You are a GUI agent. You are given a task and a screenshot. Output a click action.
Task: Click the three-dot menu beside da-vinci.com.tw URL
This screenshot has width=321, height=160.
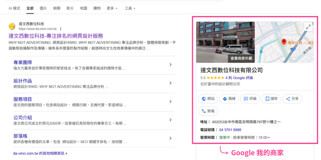(x=60, y=29)
